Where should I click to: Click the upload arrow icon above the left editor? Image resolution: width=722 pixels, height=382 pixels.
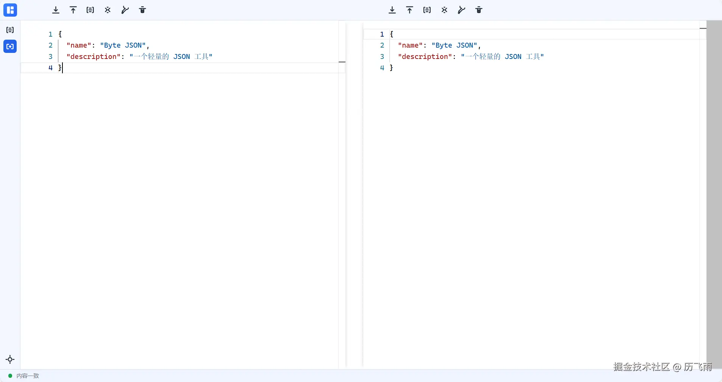coord(73,10)
